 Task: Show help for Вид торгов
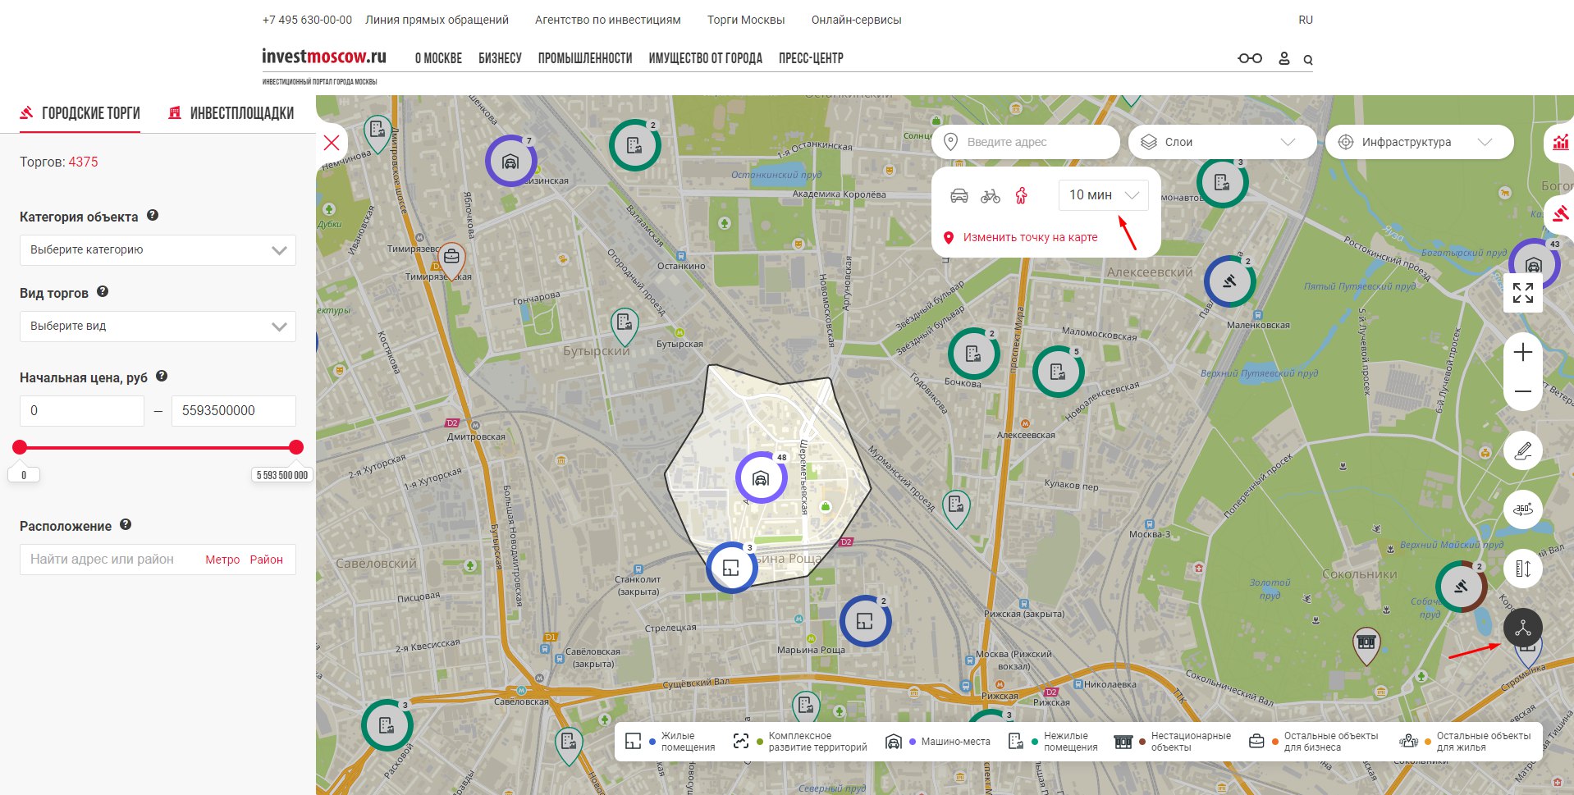[x=103, y=291]
